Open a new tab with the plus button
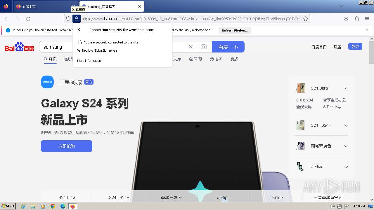The width and height of the screenshot is (374, 210). point(150,6)
